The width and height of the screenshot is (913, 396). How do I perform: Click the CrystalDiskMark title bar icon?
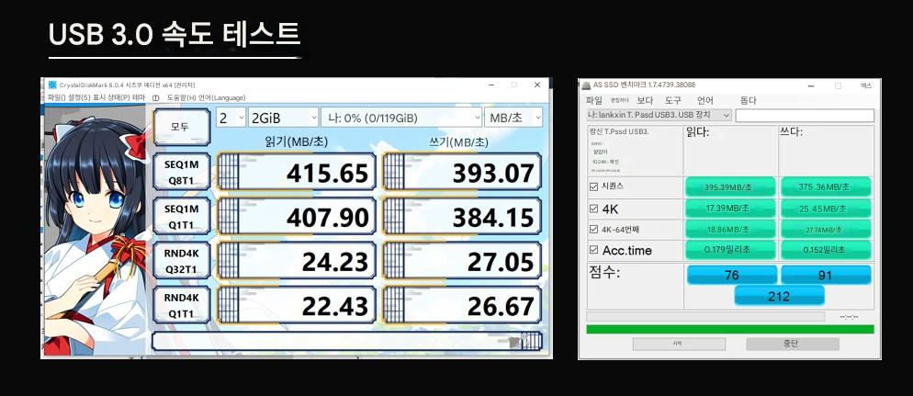click(52, 85)
